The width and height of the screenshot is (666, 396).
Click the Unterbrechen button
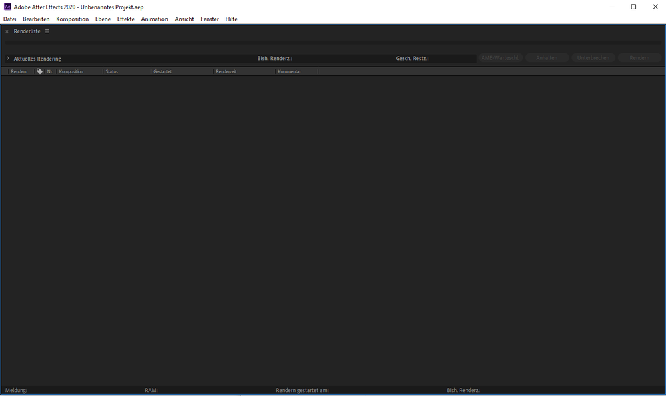tap(593, 58)
